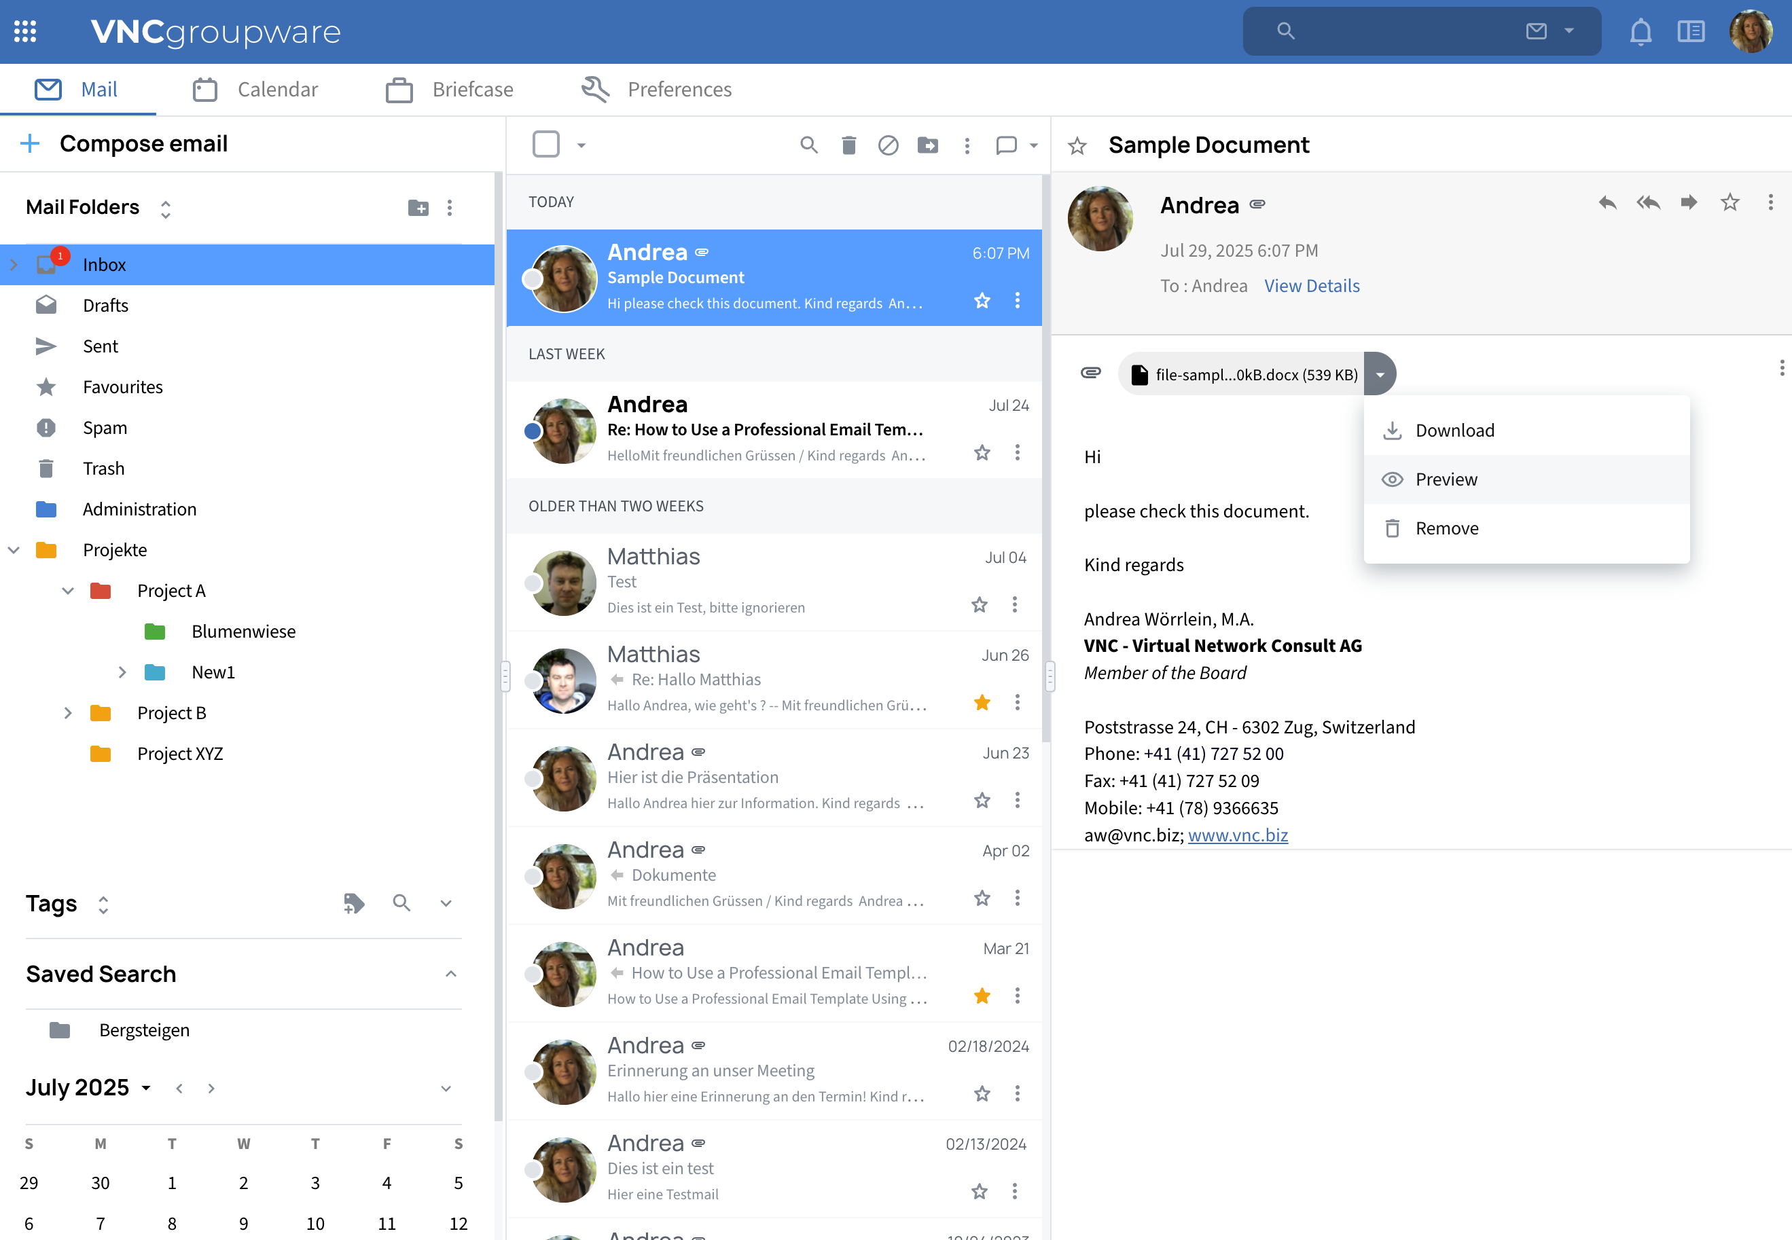The width and height of the screenshot is (1792, 1240).
Task: Tick the select all messages checkbox
Action: pyautogui.click(x=546, y=145)
